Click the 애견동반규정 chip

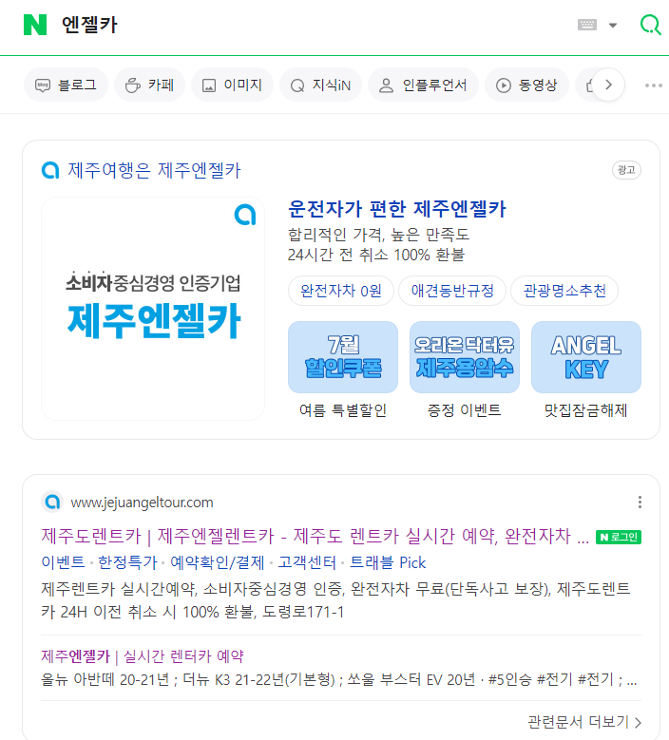click(452, 291)
